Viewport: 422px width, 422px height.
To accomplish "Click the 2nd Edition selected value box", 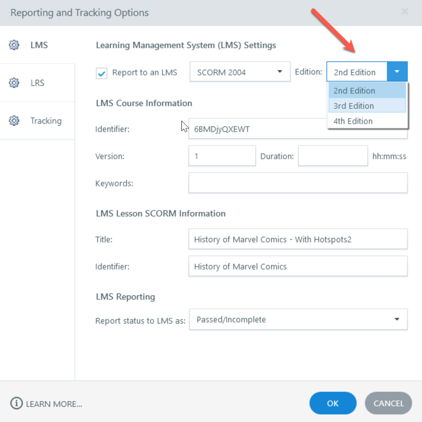I will click(x=357, y=72).
